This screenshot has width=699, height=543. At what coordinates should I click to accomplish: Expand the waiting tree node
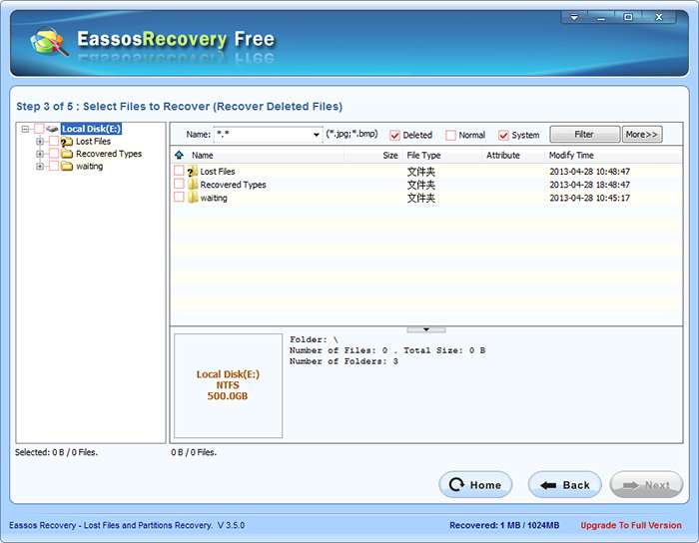click(x=40, y=167)
